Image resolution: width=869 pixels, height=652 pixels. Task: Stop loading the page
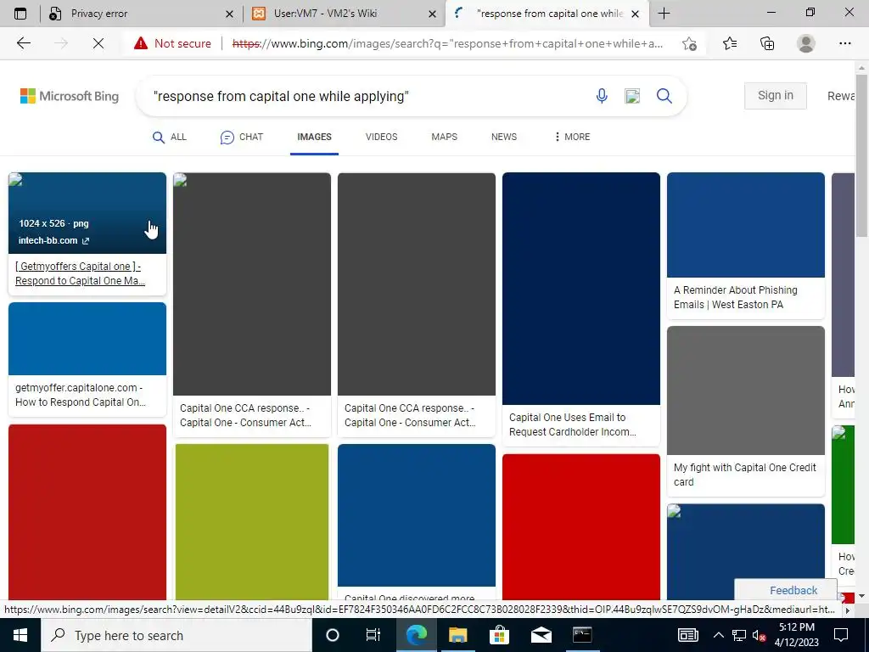[98, 43]
